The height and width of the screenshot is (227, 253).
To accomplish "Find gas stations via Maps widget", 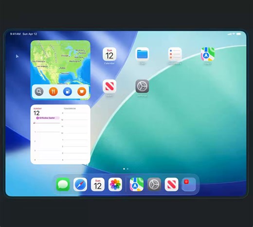I will (x=68, y=92).
